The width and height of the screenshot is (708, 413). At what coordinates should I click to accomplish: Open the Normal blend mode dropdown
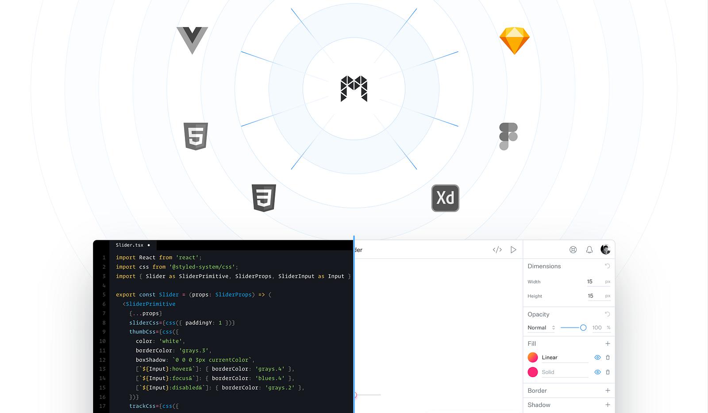click(541, 328)
